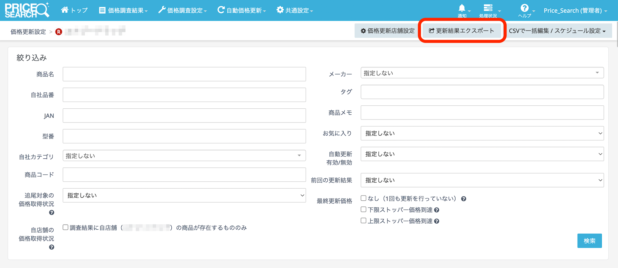The image size is (618, 268).
Task: Open CSVで一括編集 / スケジュール設定 dropdown
Action: (557, 31)
